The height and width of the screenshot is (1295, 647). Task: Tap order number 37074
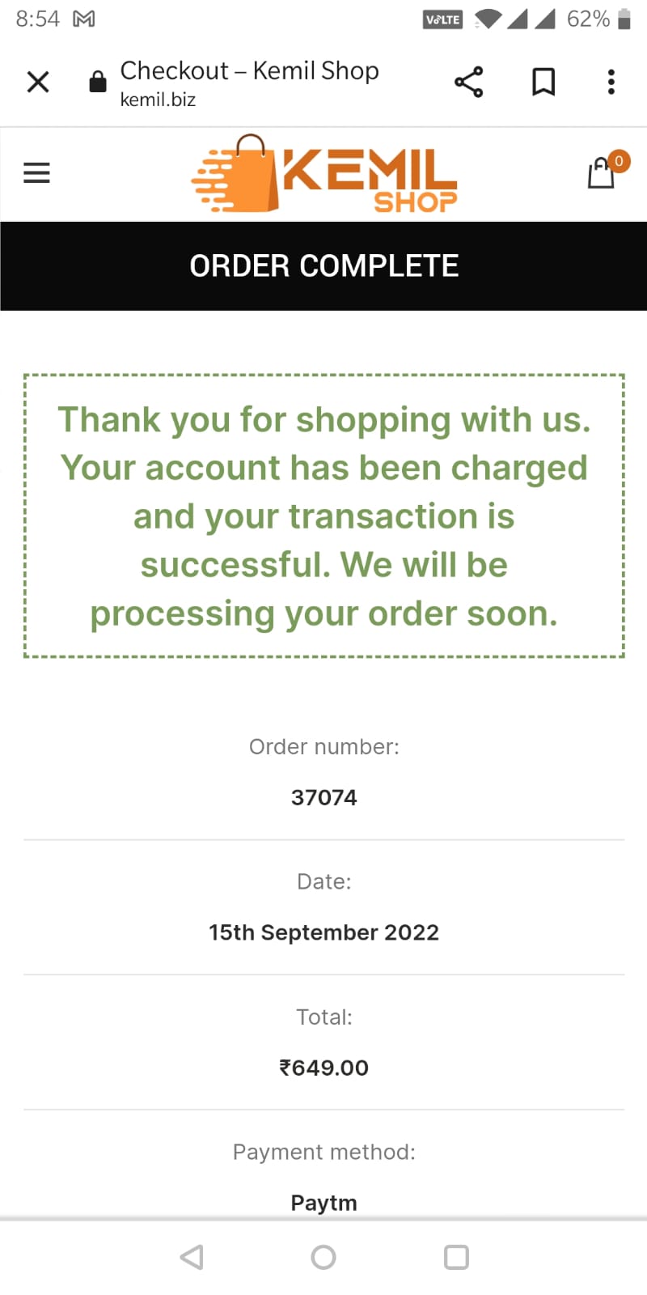[x=324, y=797]
